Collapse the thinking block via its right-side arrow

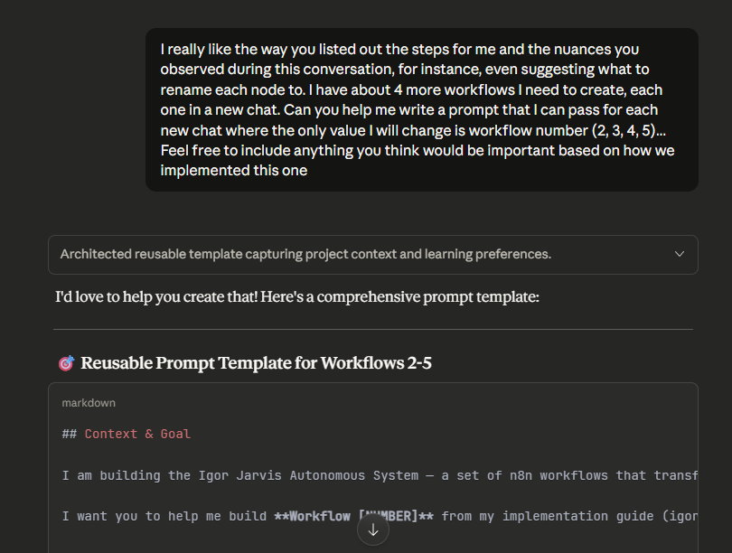(679, 254)
